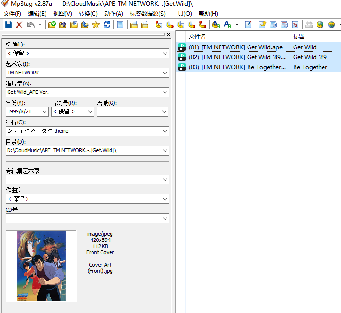Viewport: 341px width, 313px height.
Task: Select file (03) [TM NETWORK] Be Together
Action: (x=237, y=67)
